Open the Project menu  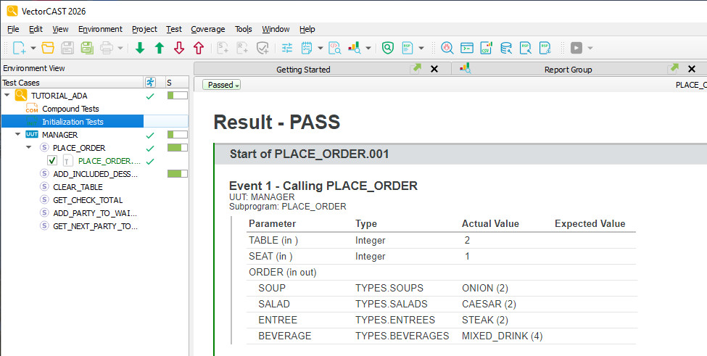click(x=144, y=29)
